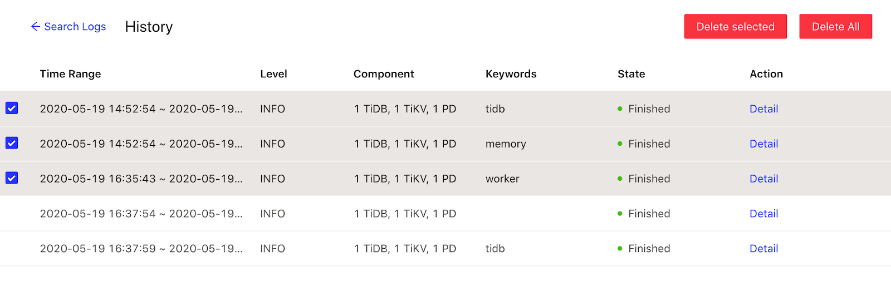
Task: Click the Time Range column header
Action: 70,74
